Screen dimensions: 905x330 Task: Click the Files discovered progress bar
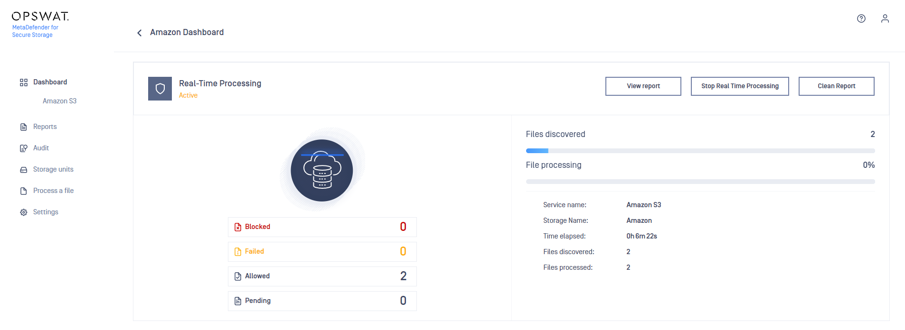click(x=700, y=151)
